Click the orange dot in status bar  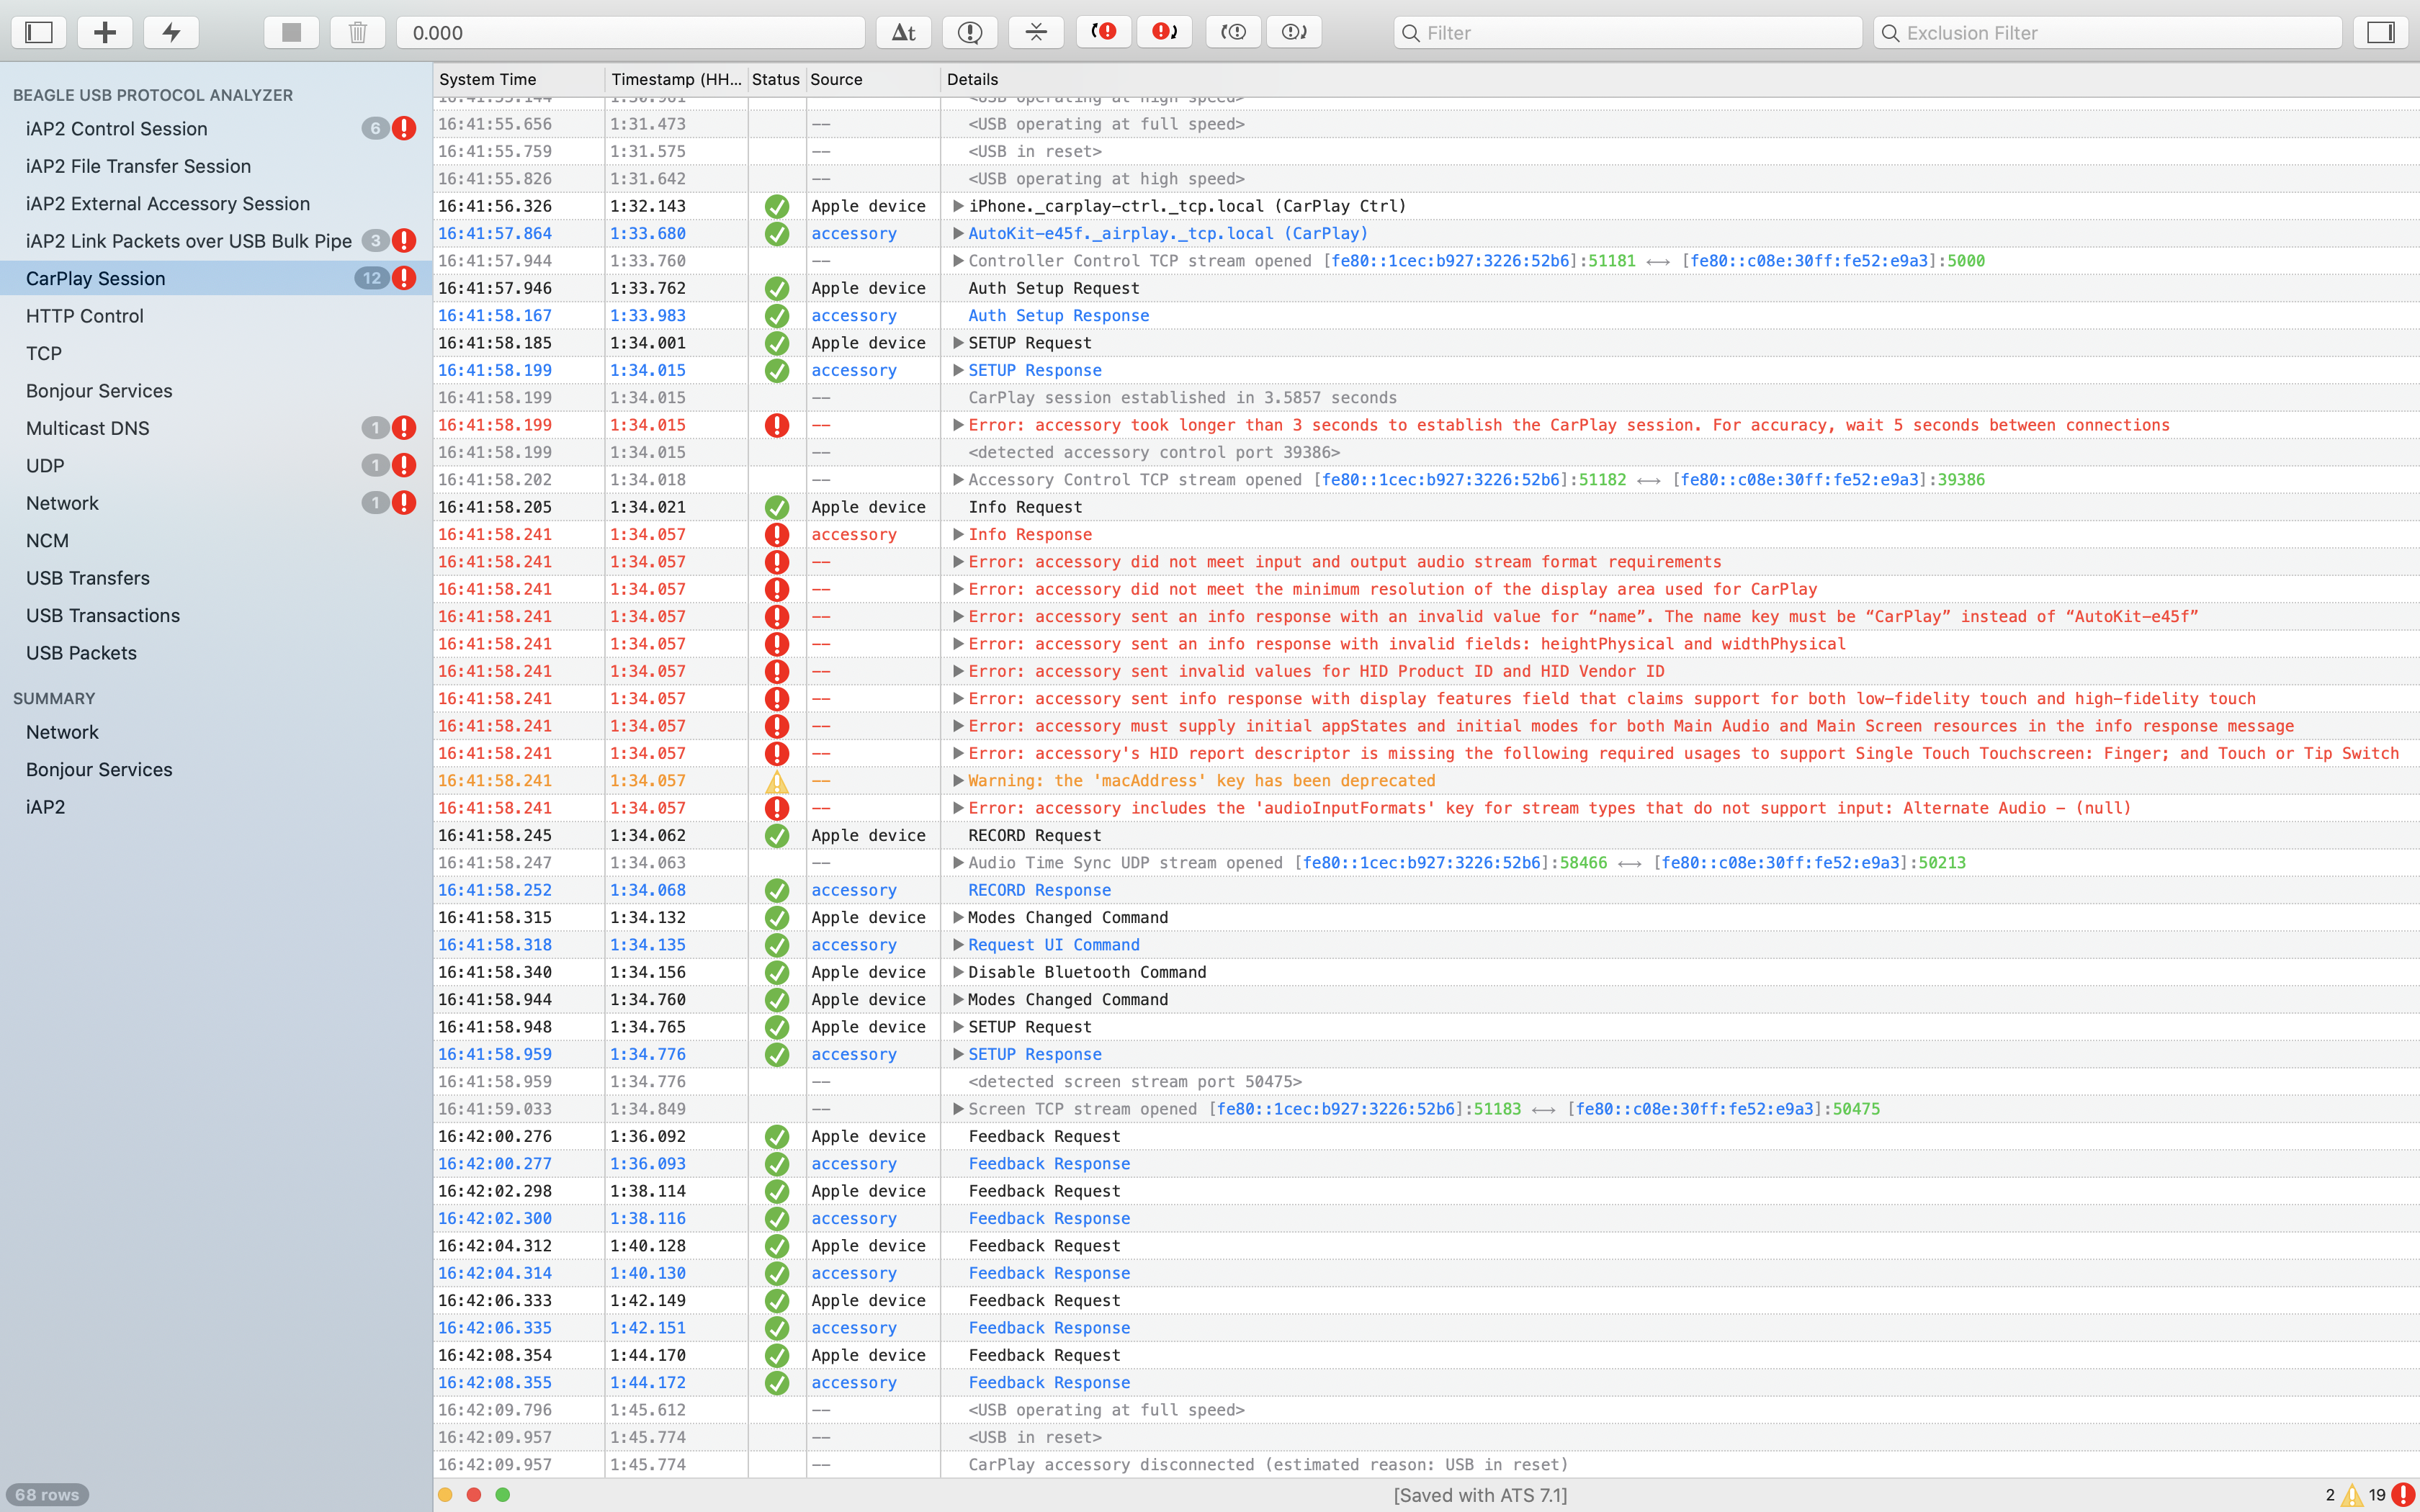point(445,1495)
